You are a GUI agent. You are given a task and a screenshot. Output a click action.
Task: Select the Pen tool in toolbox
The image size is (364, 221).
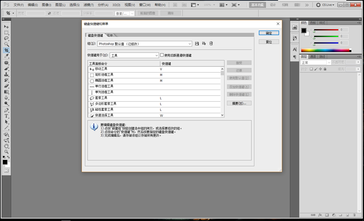6,110
